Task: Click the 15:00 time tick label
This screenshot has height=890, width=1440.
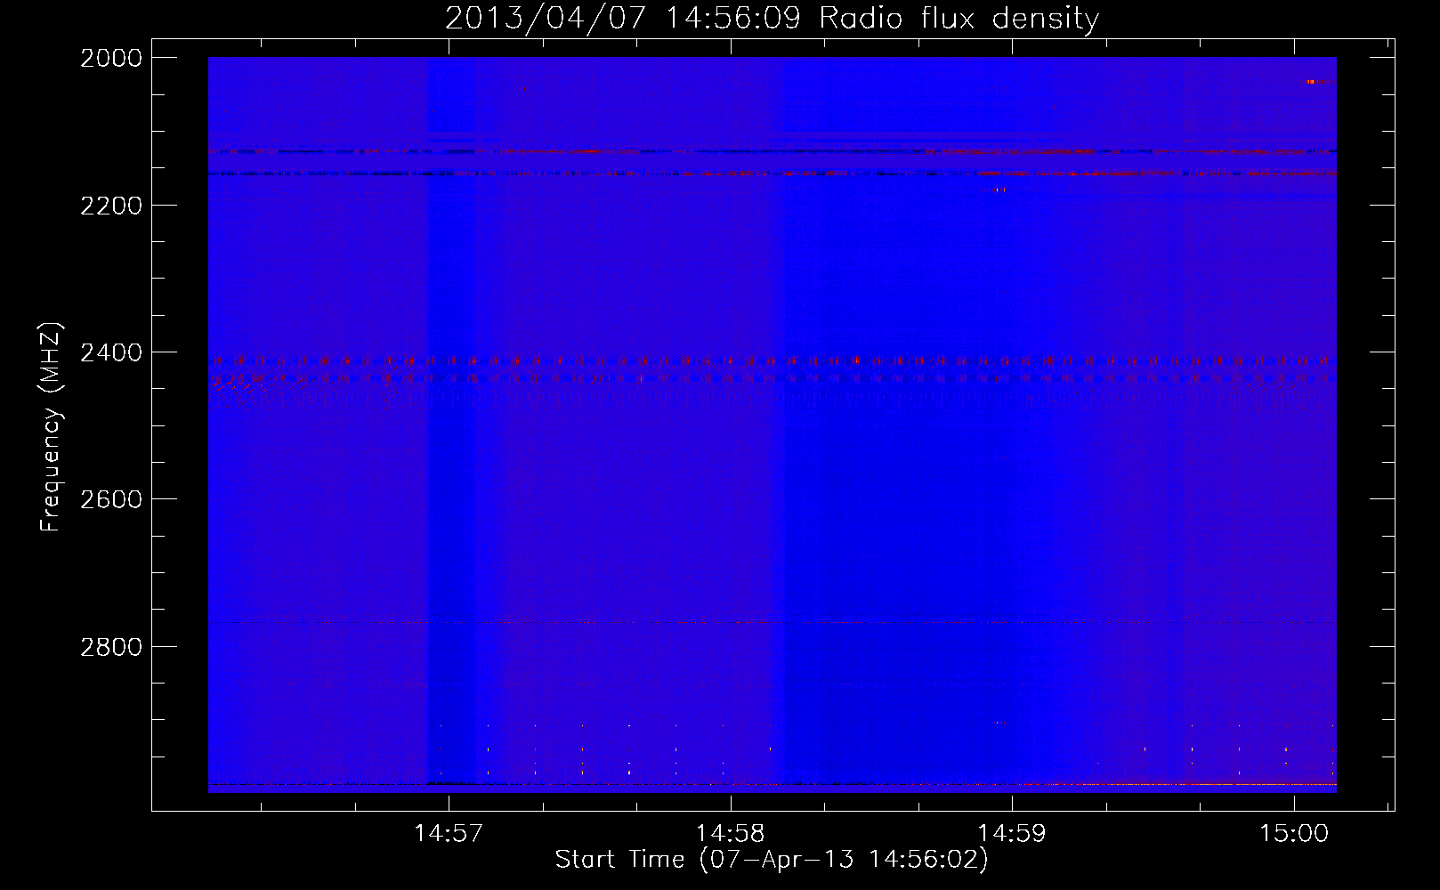Action: click(x=1293, y=834)
